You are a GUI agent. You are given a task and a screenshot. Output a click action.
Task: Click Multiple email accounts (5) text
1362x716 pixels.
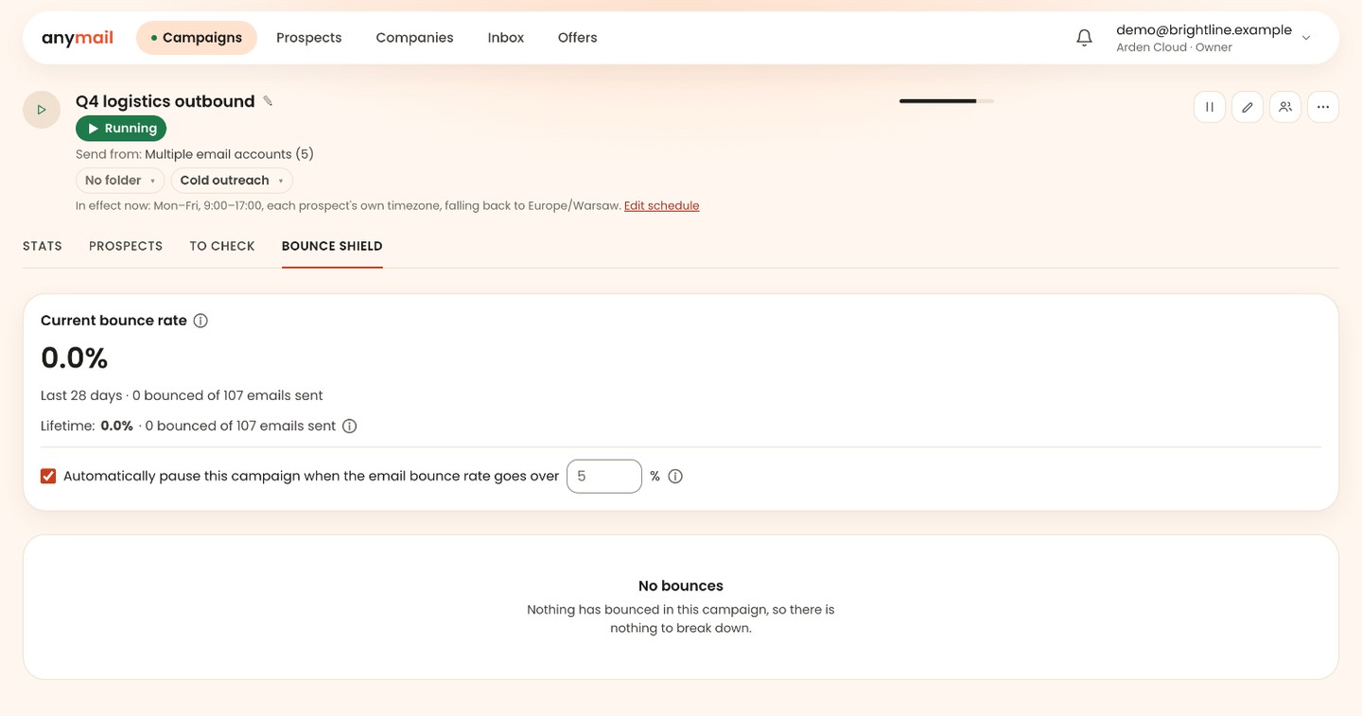coord(229,154)
